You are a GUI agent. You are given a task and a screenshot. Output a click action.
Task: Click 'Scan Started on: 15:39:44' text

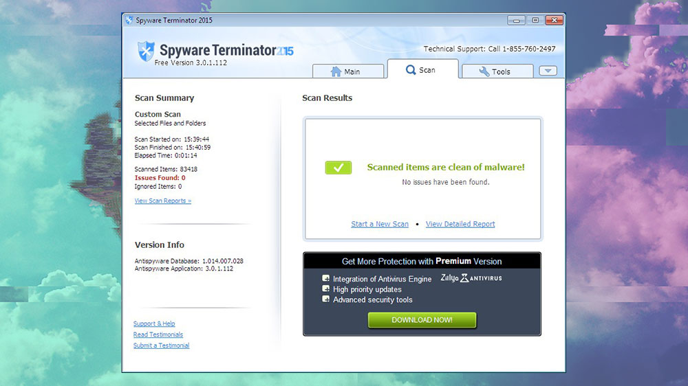(171, 139)
